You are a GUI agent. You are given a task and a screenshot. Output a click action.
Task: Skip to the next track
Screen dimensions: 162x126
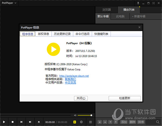pos(30,122)
